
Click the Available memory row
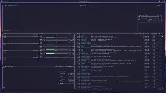tap(21, 44)
